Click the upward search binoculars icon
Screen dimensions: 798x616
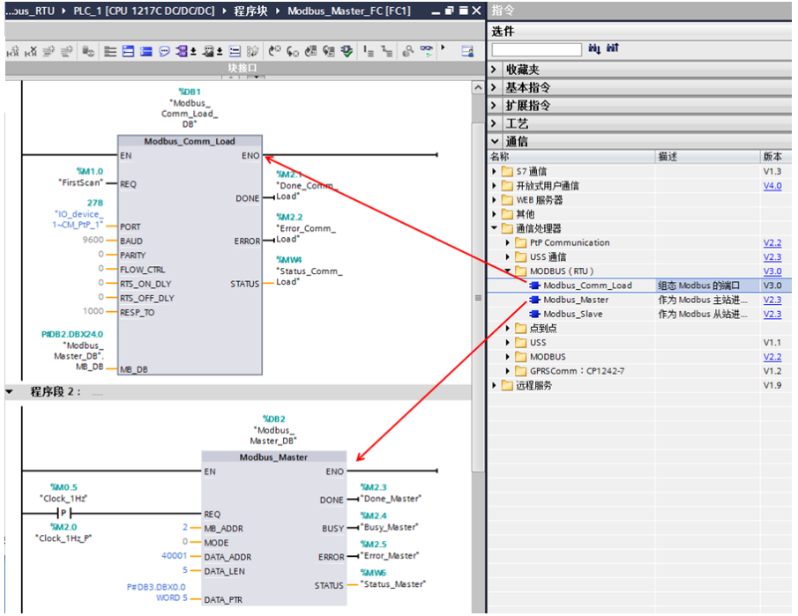tap(615, 48)
